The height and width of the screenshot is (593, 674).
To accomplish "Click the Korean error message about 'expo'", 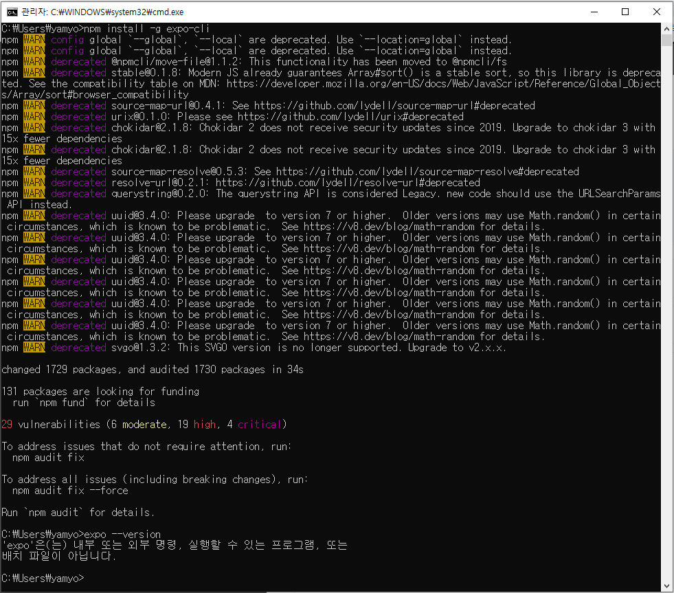I will [x=175, y=551].
